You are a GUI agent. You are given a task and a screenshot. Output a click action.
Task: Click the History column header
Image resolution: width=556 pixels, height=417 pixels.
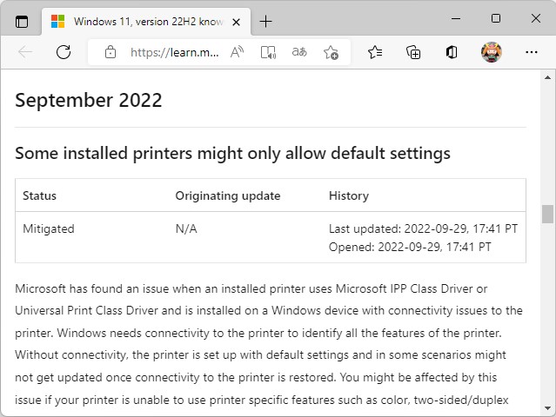[x=349, y=195]
